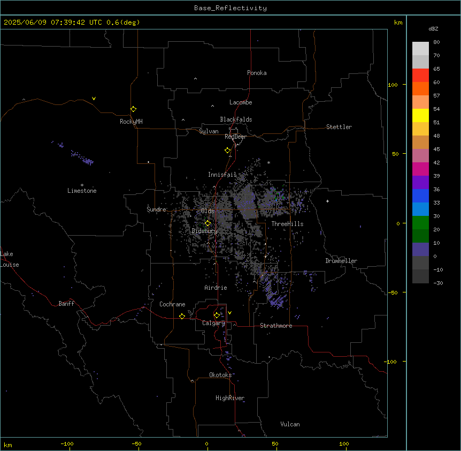
Task: Select the Lake Louise label
Action: (10, 259)
